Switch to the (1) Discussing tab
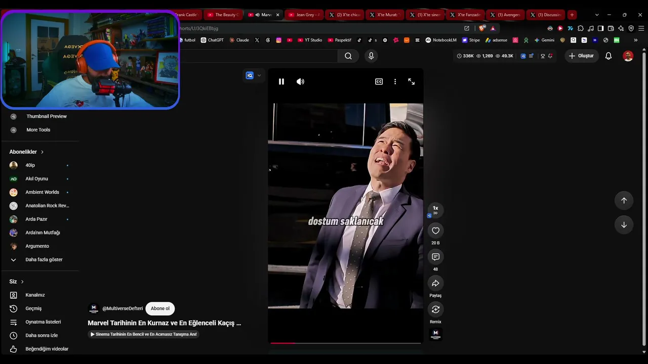Viewport: 648px width, 364px height. (x=546, y=15)
